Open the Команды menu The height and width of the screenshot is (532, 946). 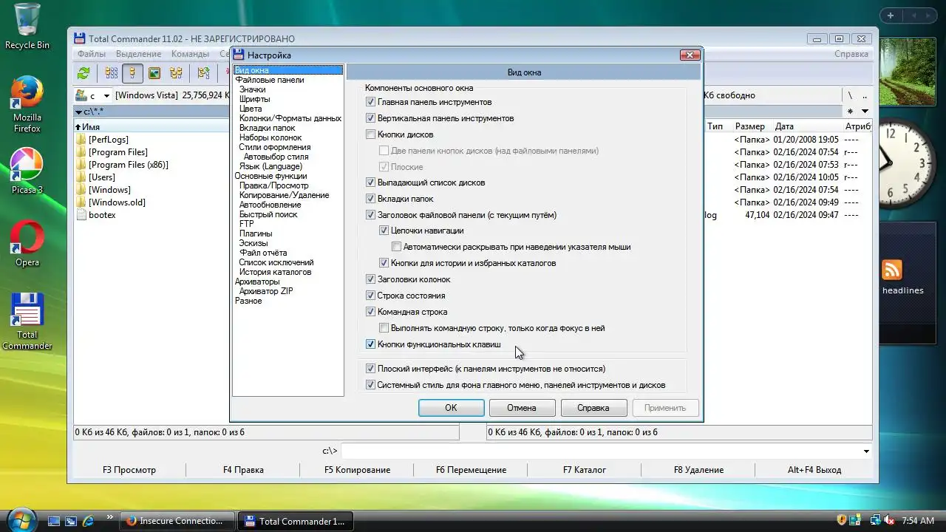click(x=190, y=54)
